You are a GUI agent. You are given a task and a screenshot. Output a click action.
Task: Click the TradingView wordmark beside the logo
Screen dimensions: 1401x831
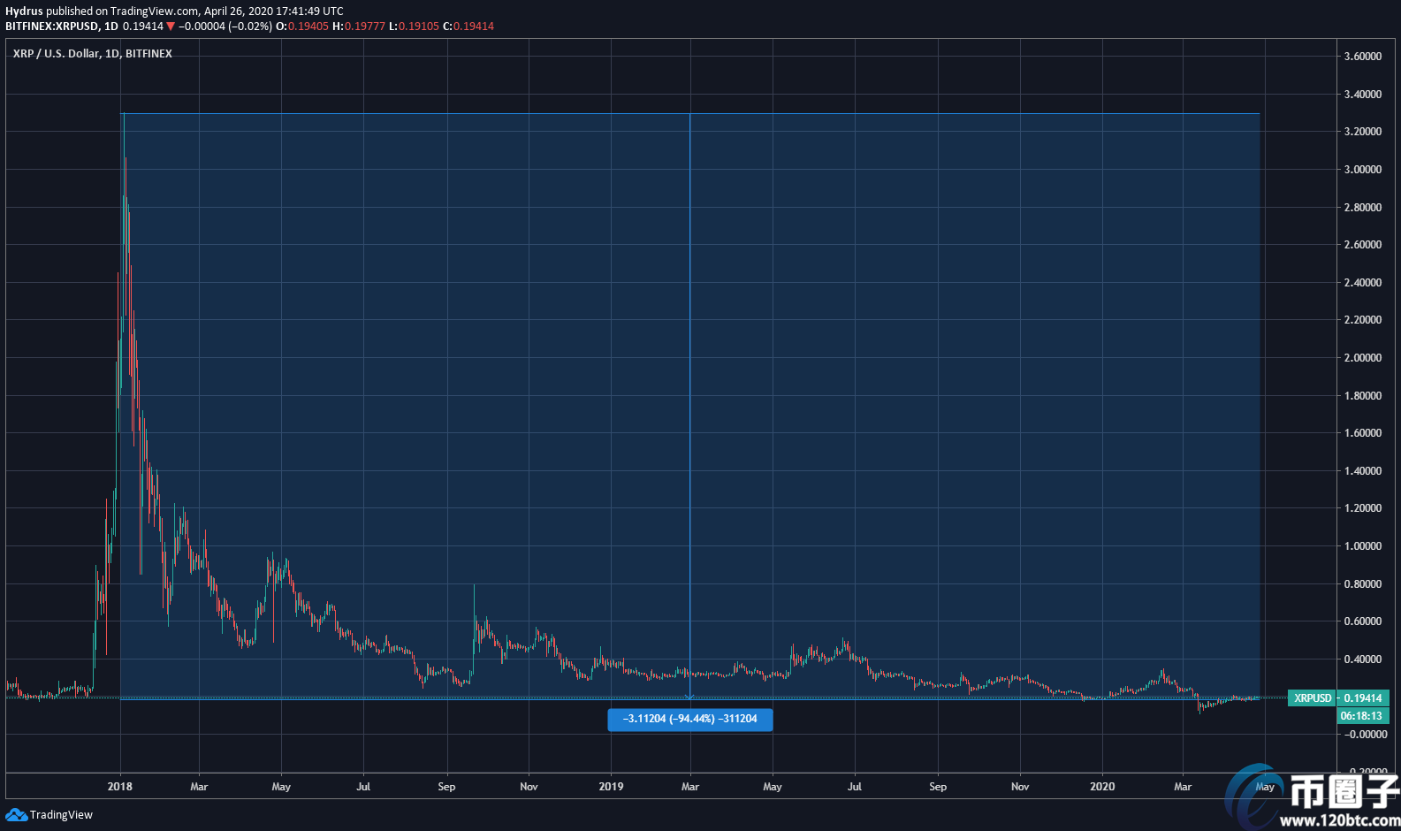click(x=61, y=815)
